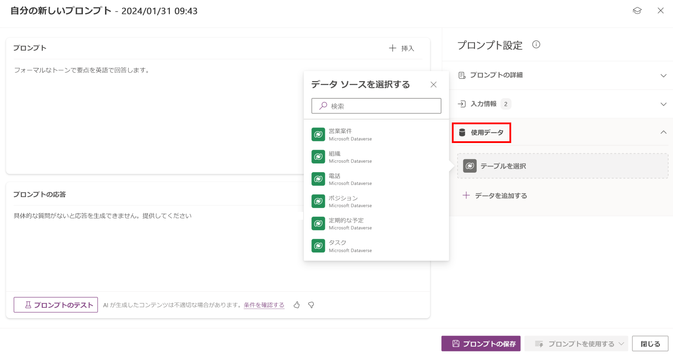
Task: Click the 挿入 button
Action: (x=401, y=48)
